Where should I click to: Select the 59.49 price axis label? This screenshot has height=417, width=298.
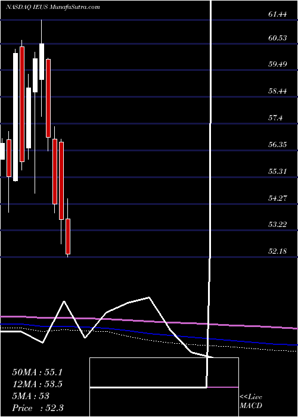[278, 64]
